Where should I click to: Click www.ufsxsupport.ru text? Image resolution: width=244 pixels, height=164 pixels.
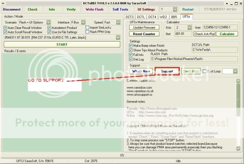point(139,94)
